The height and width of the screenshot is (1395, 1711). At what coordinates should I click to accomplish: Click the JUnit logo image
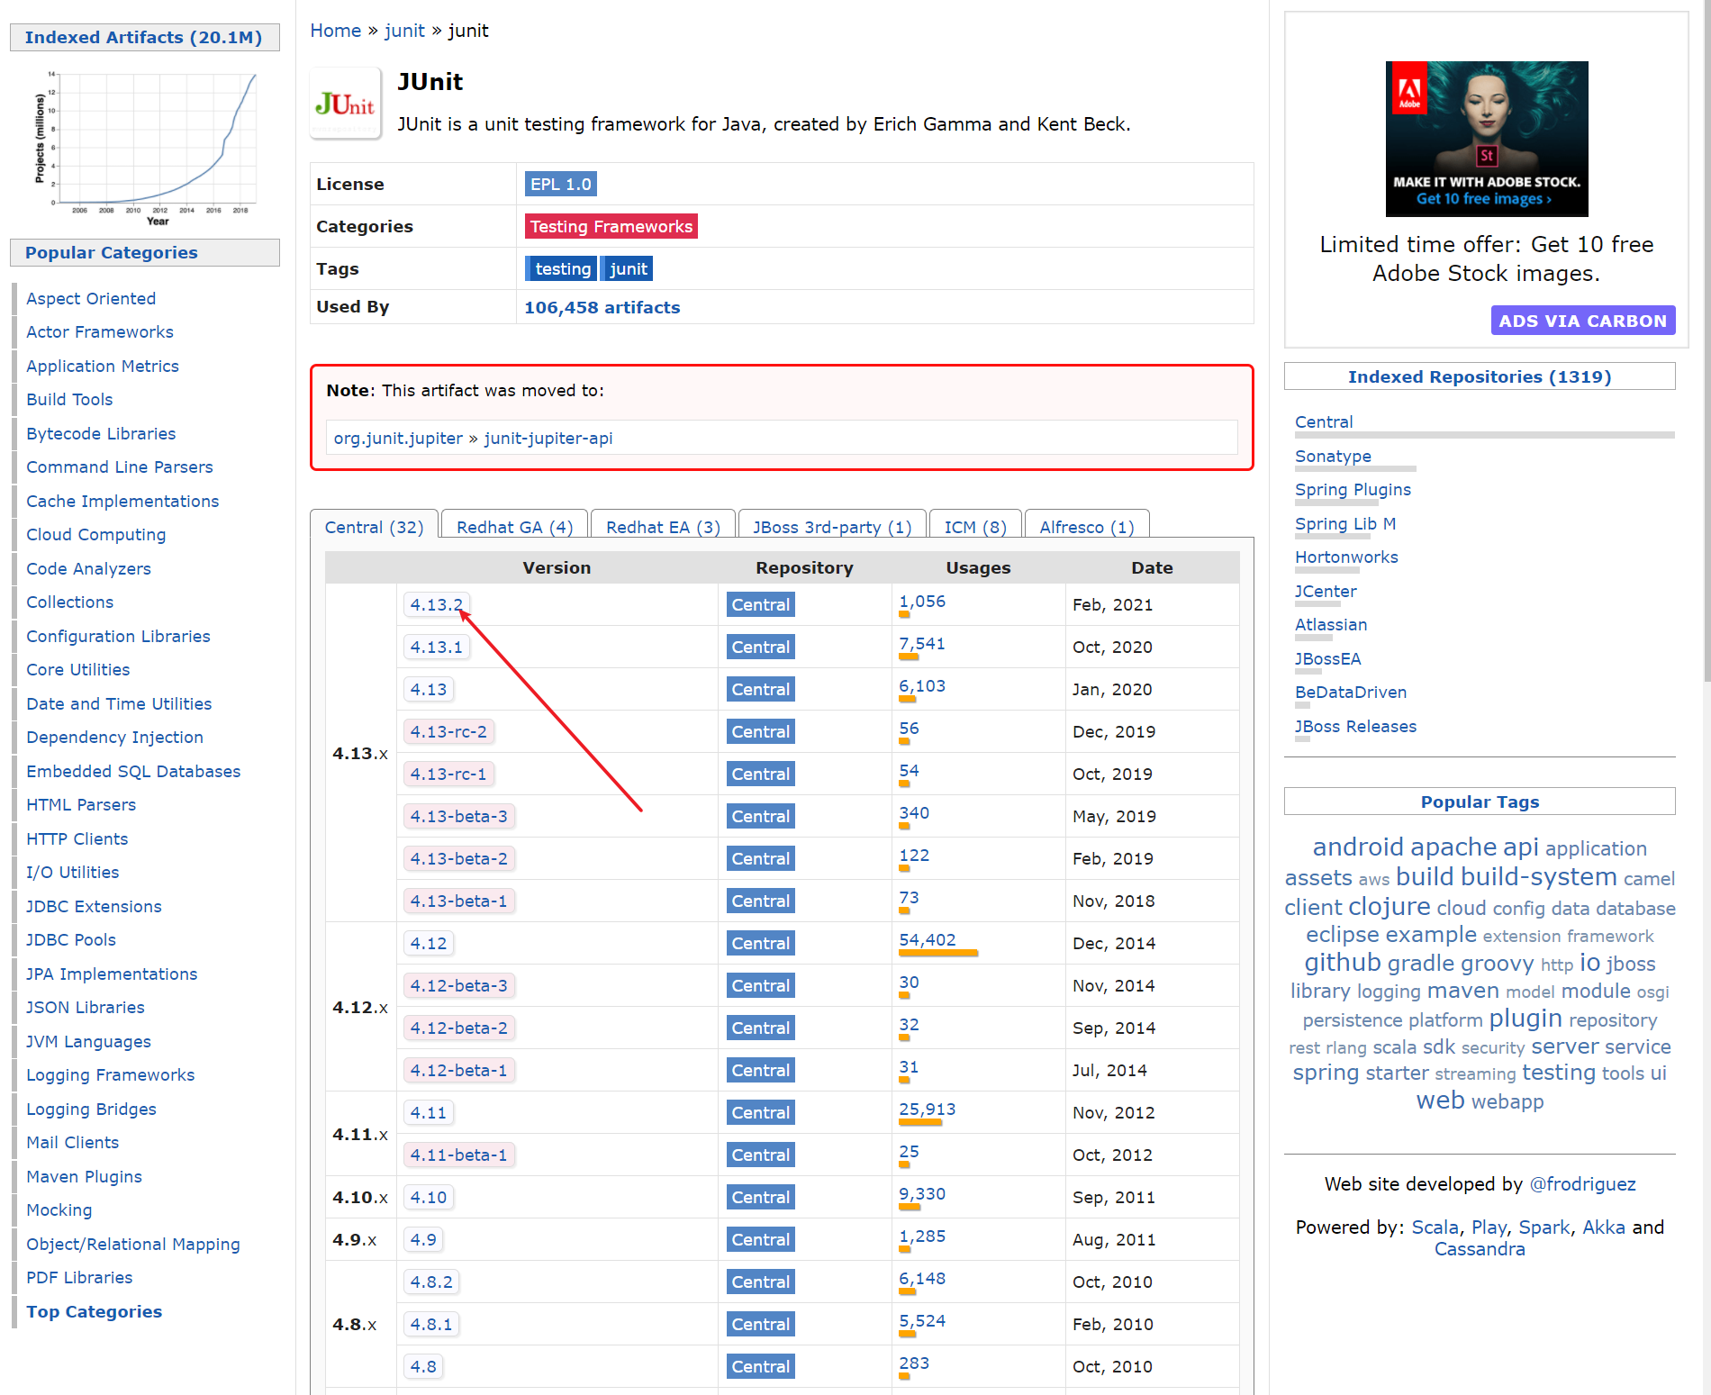pos(345,104)
